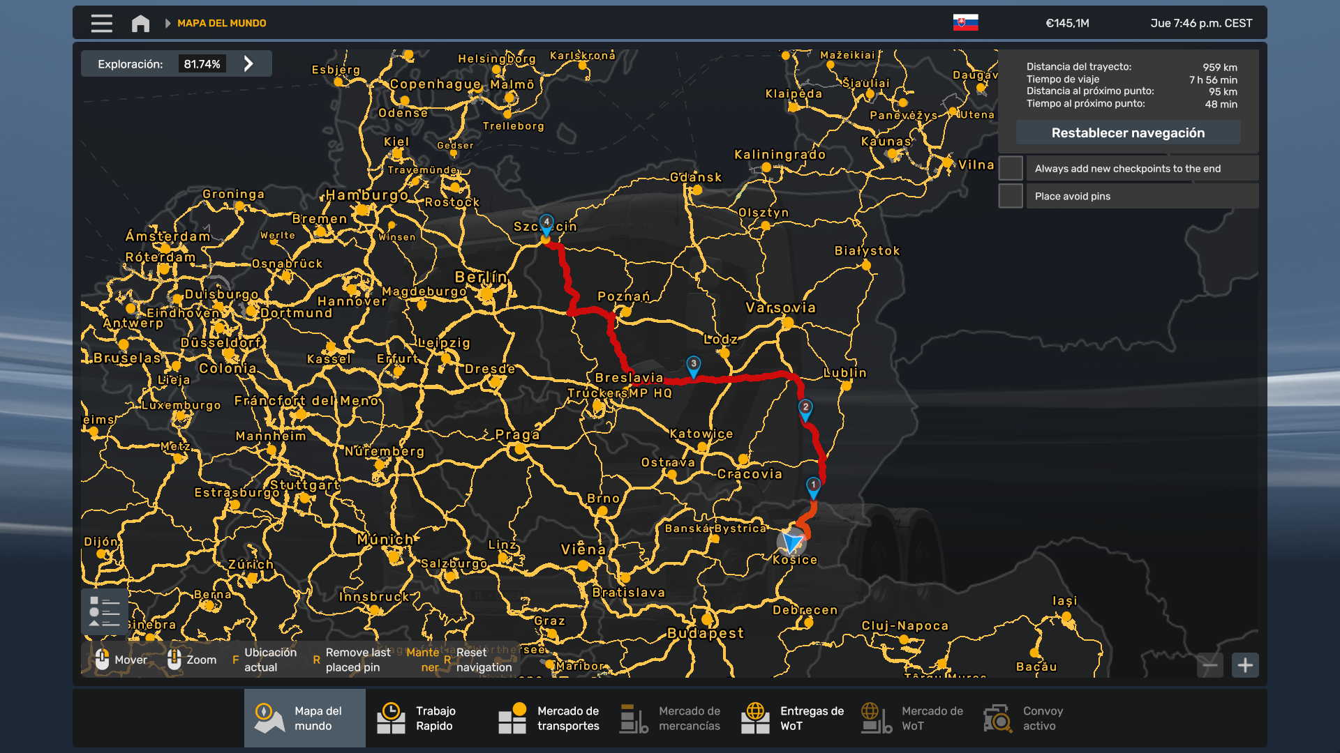Enable always add new checkpoints to end
Screen dimensions: 1340x753
(x=1011, y=169)
